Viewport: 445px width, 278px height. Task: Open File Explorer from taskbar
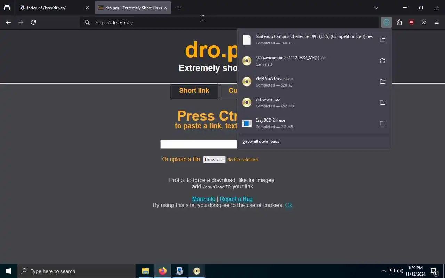(146, 271)
